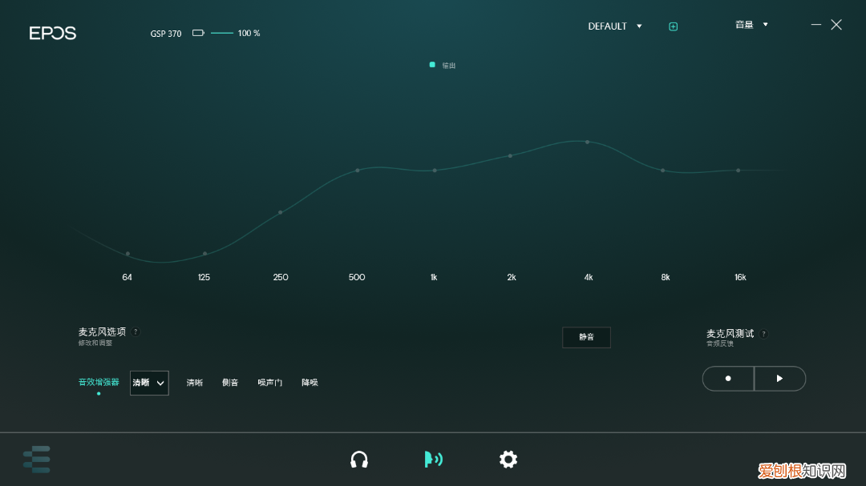Open the 麦克风测试 help question mark
Viewport: 866px width, 486px height.
click(763, 333)
